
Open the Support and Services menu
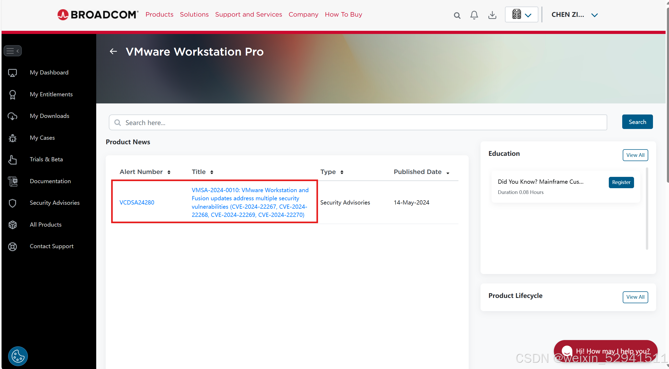tap(248, 14)
